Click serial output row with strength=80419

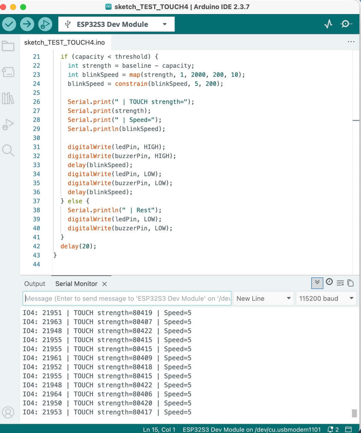point(107,313)
